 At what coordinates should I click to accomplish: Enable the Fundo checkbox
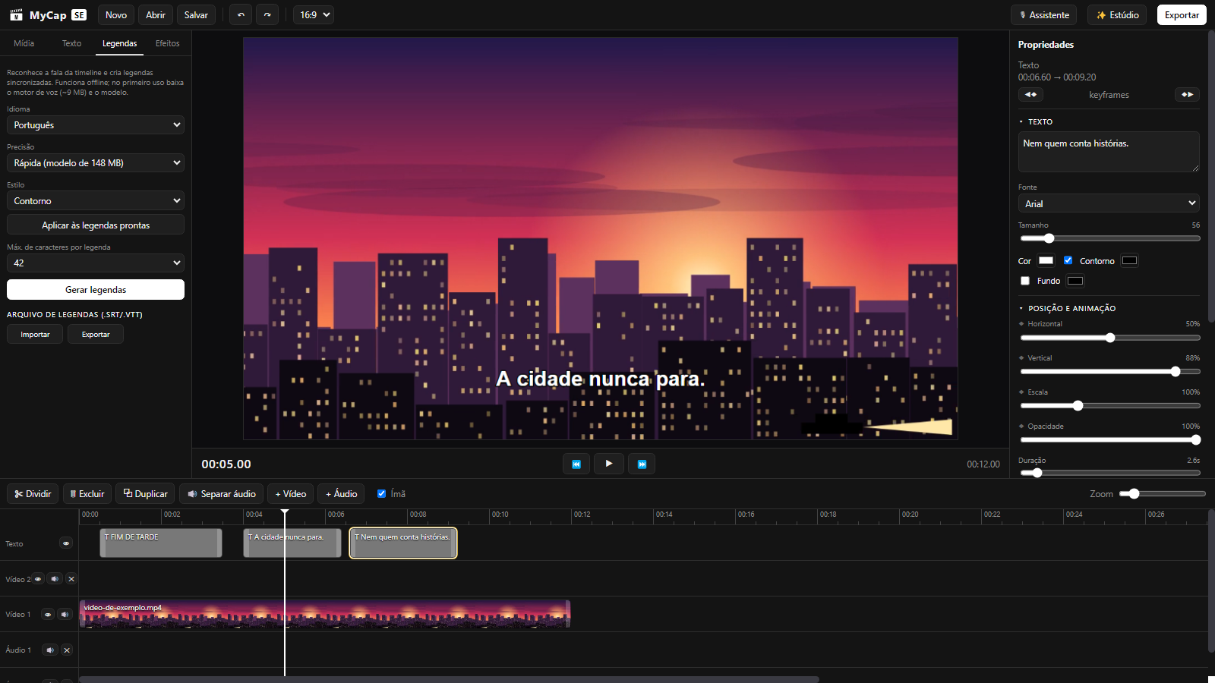coord(1025,281)
